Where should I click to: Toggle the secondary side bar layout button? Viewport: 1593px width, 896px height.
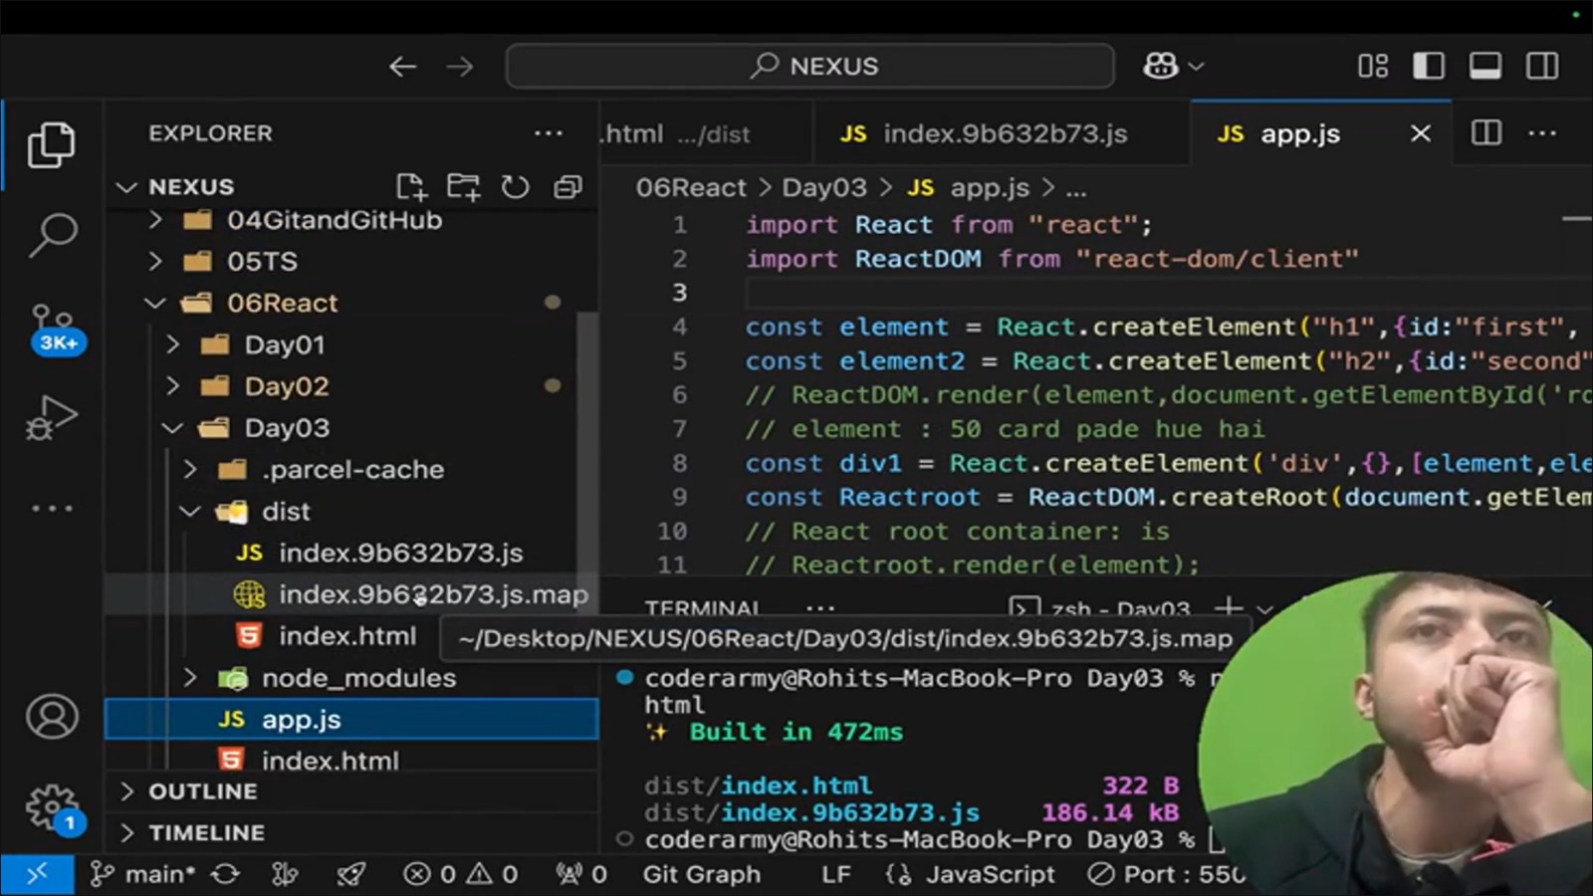point(1542,67)
